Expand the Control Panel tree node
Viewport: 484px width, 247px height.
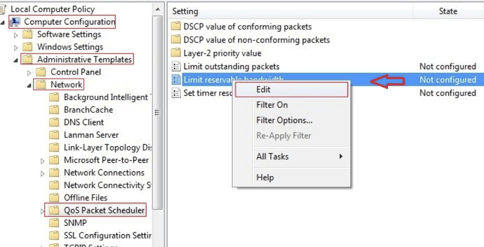pyautogui.click(x=29, y=73)
